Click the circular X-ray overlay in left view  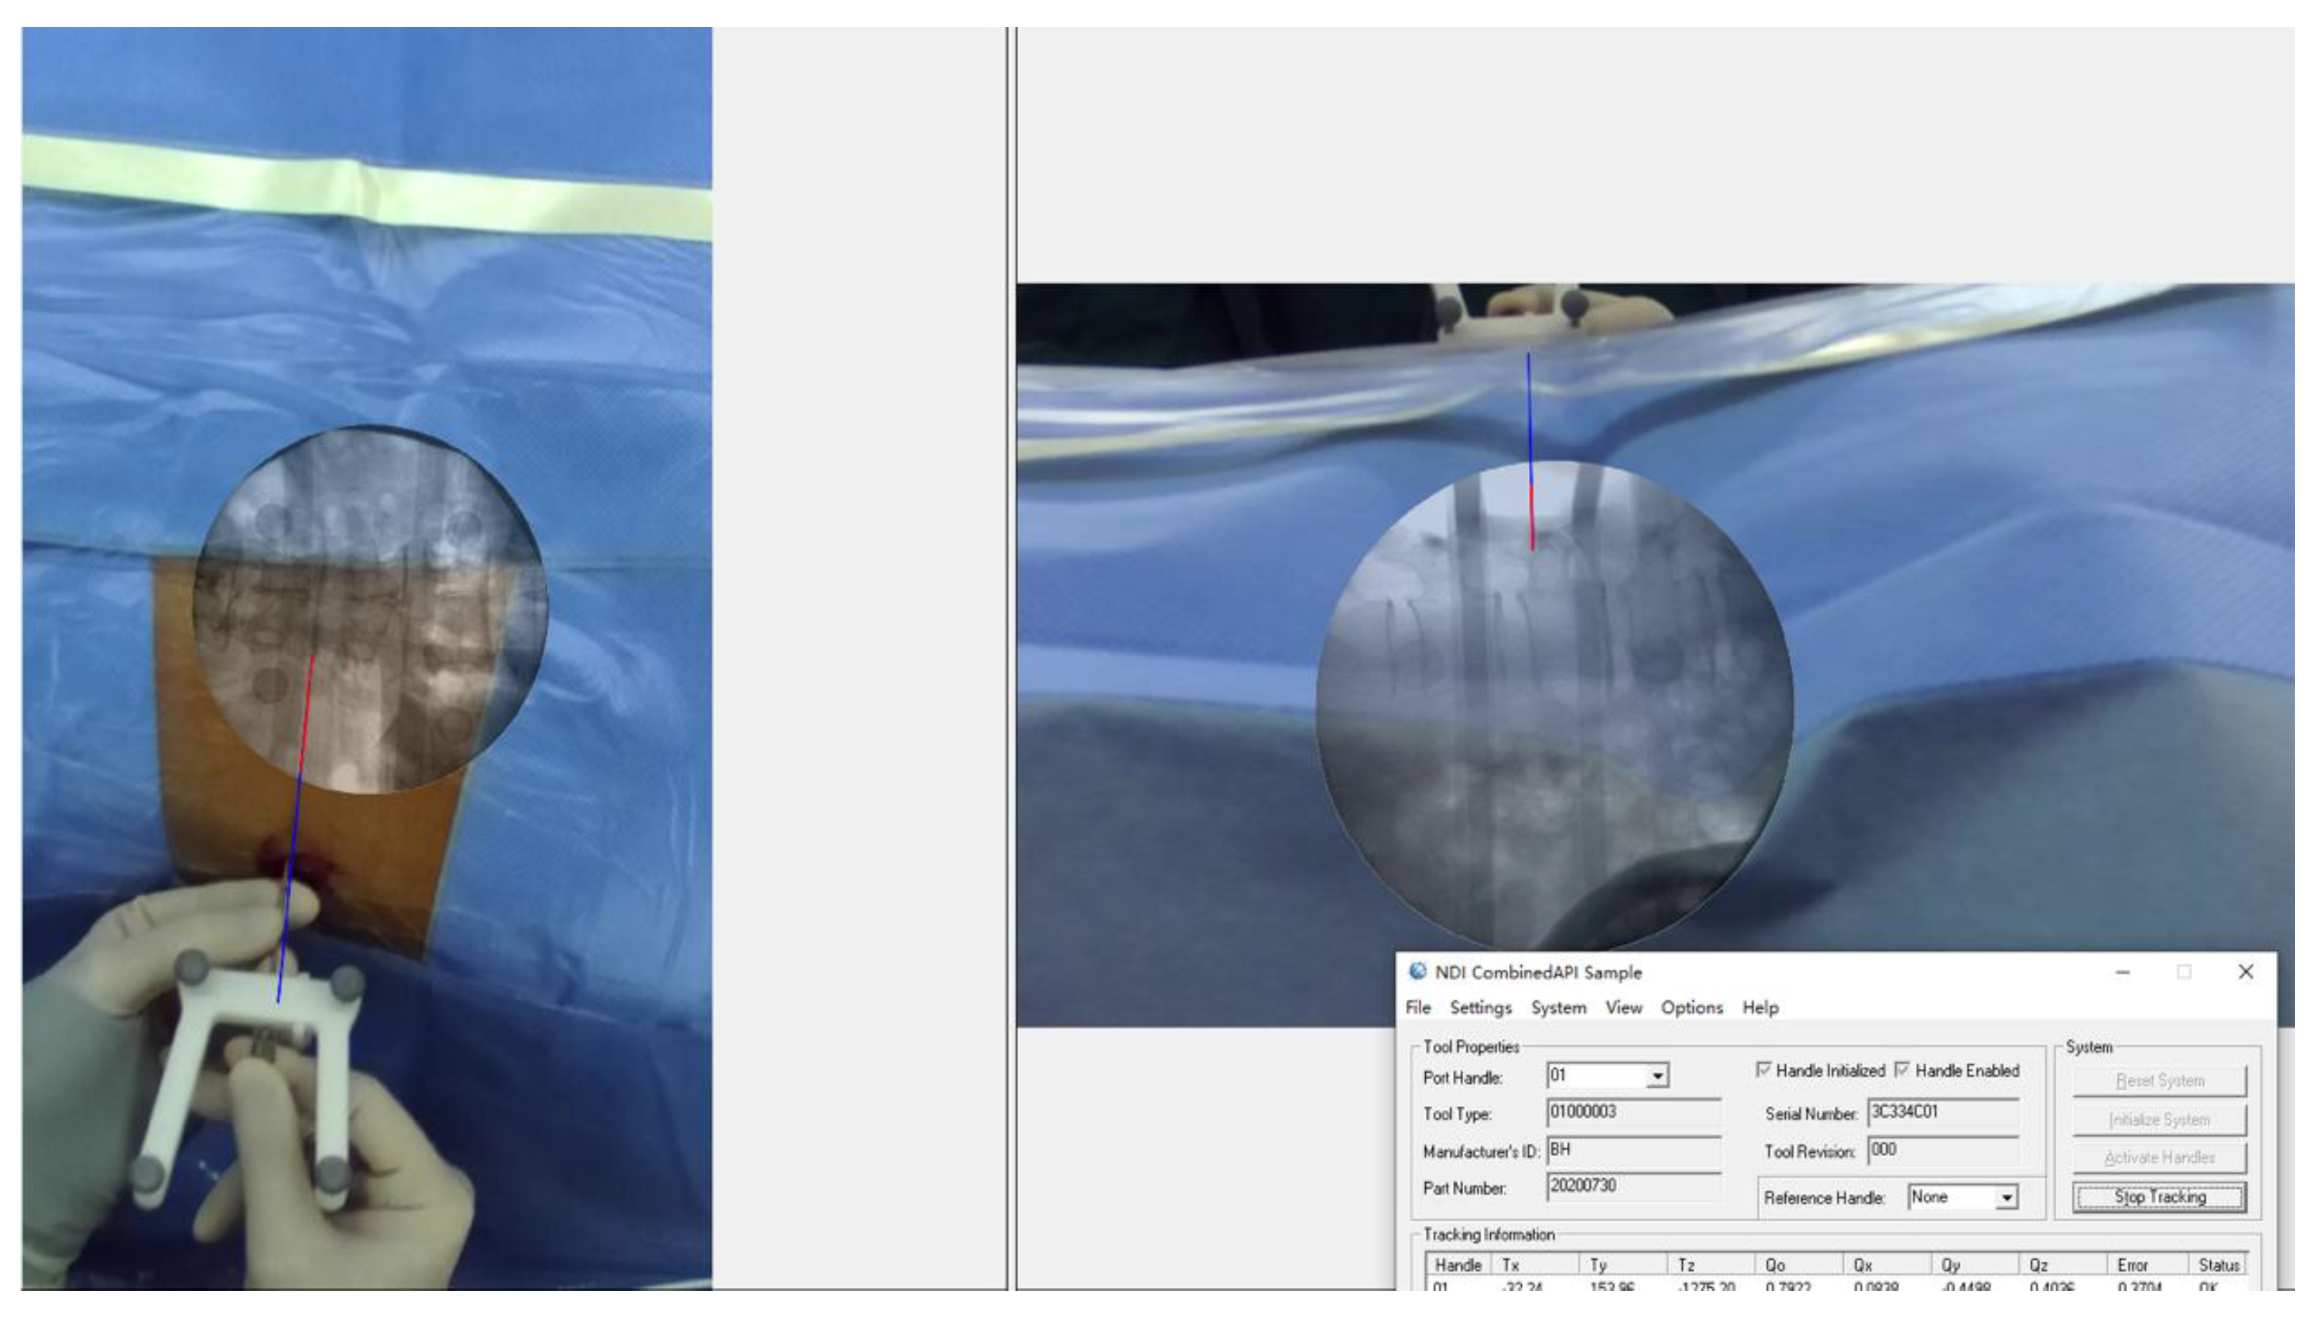point(370,608)
